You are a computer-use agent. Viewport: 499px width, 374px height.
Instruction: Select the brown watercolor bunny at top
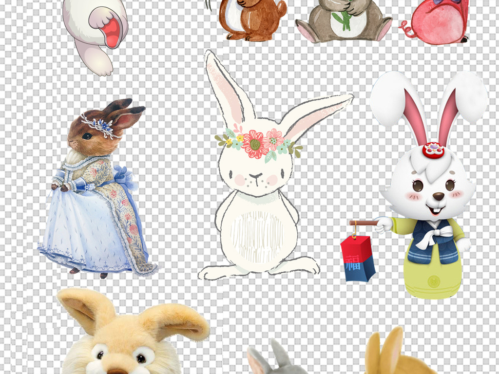[253, 19]
